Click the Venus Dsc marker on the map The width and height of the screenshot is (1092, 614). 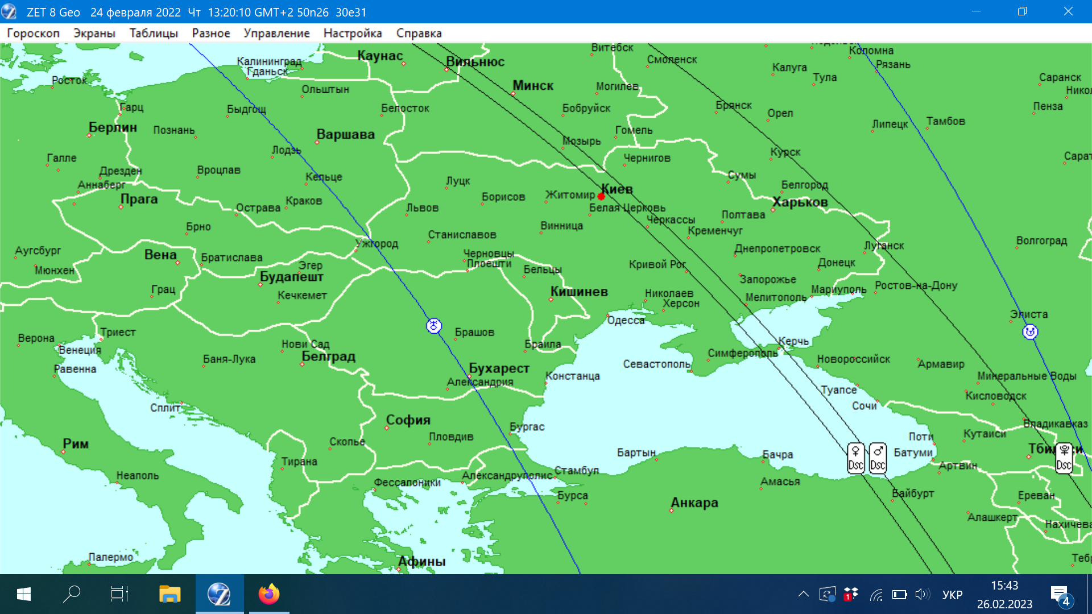coord(855,458)
